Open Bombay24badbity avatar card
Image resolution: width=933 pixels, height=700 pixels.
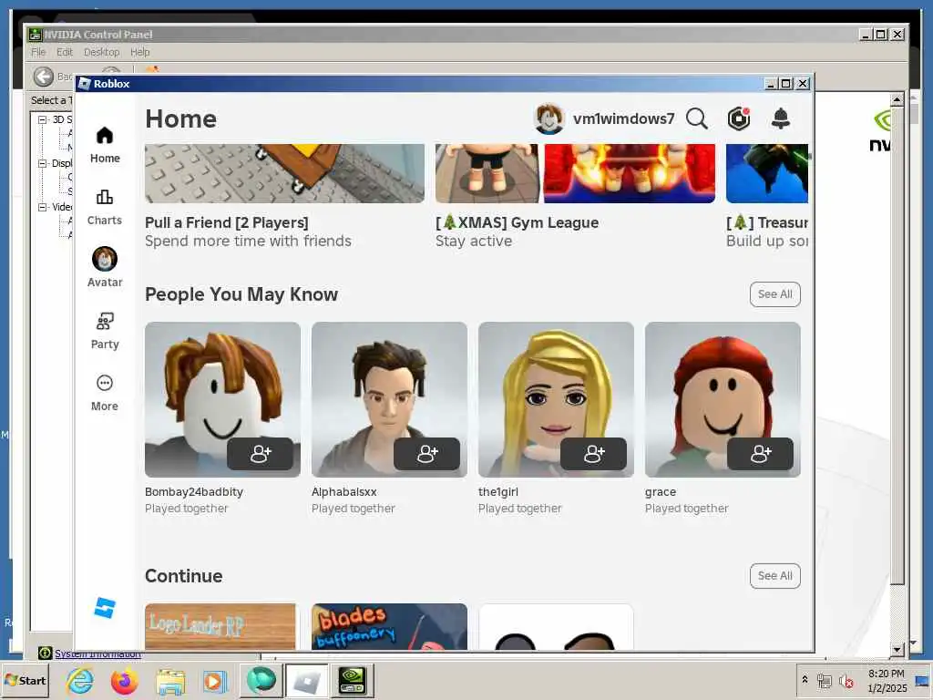coord(222,399)
